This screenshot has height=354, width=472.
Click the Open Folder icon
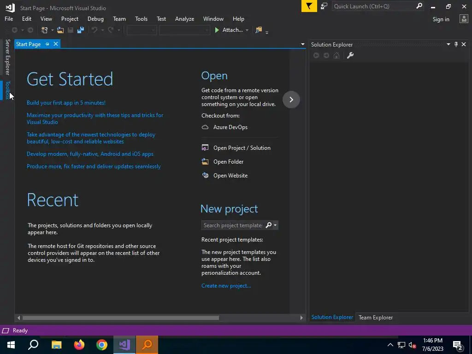pos(205,162)
